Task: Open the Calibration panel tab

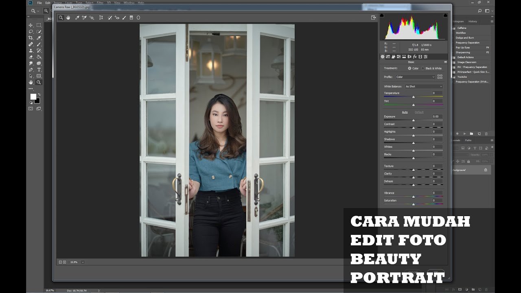Action: coord(420,57)
